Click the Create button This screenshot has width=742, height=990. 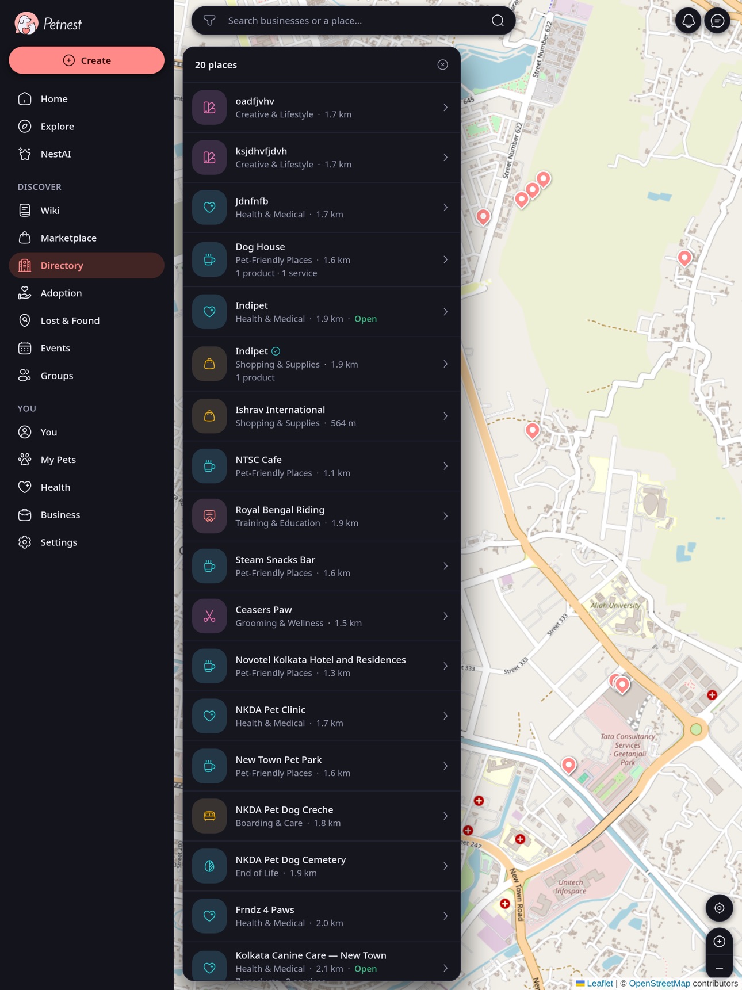click(87, 60)
